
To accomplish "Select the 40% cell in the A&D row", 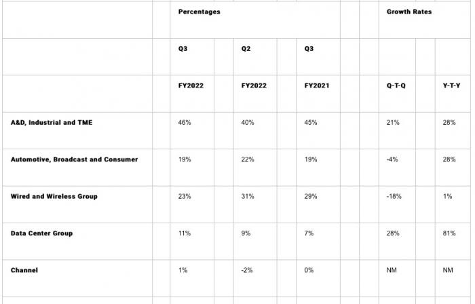I will tap(248, 123).
